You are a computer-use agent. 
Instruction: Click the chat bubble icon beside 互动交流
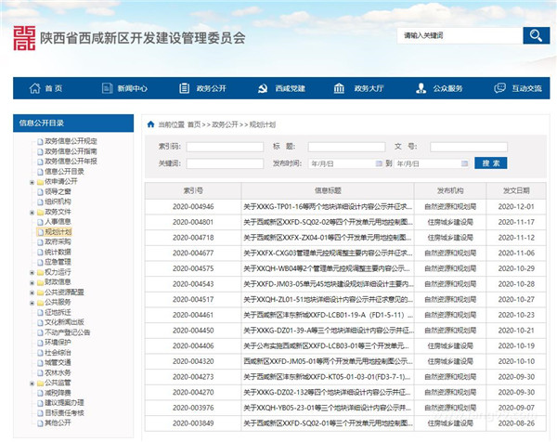tap(499, 88)
